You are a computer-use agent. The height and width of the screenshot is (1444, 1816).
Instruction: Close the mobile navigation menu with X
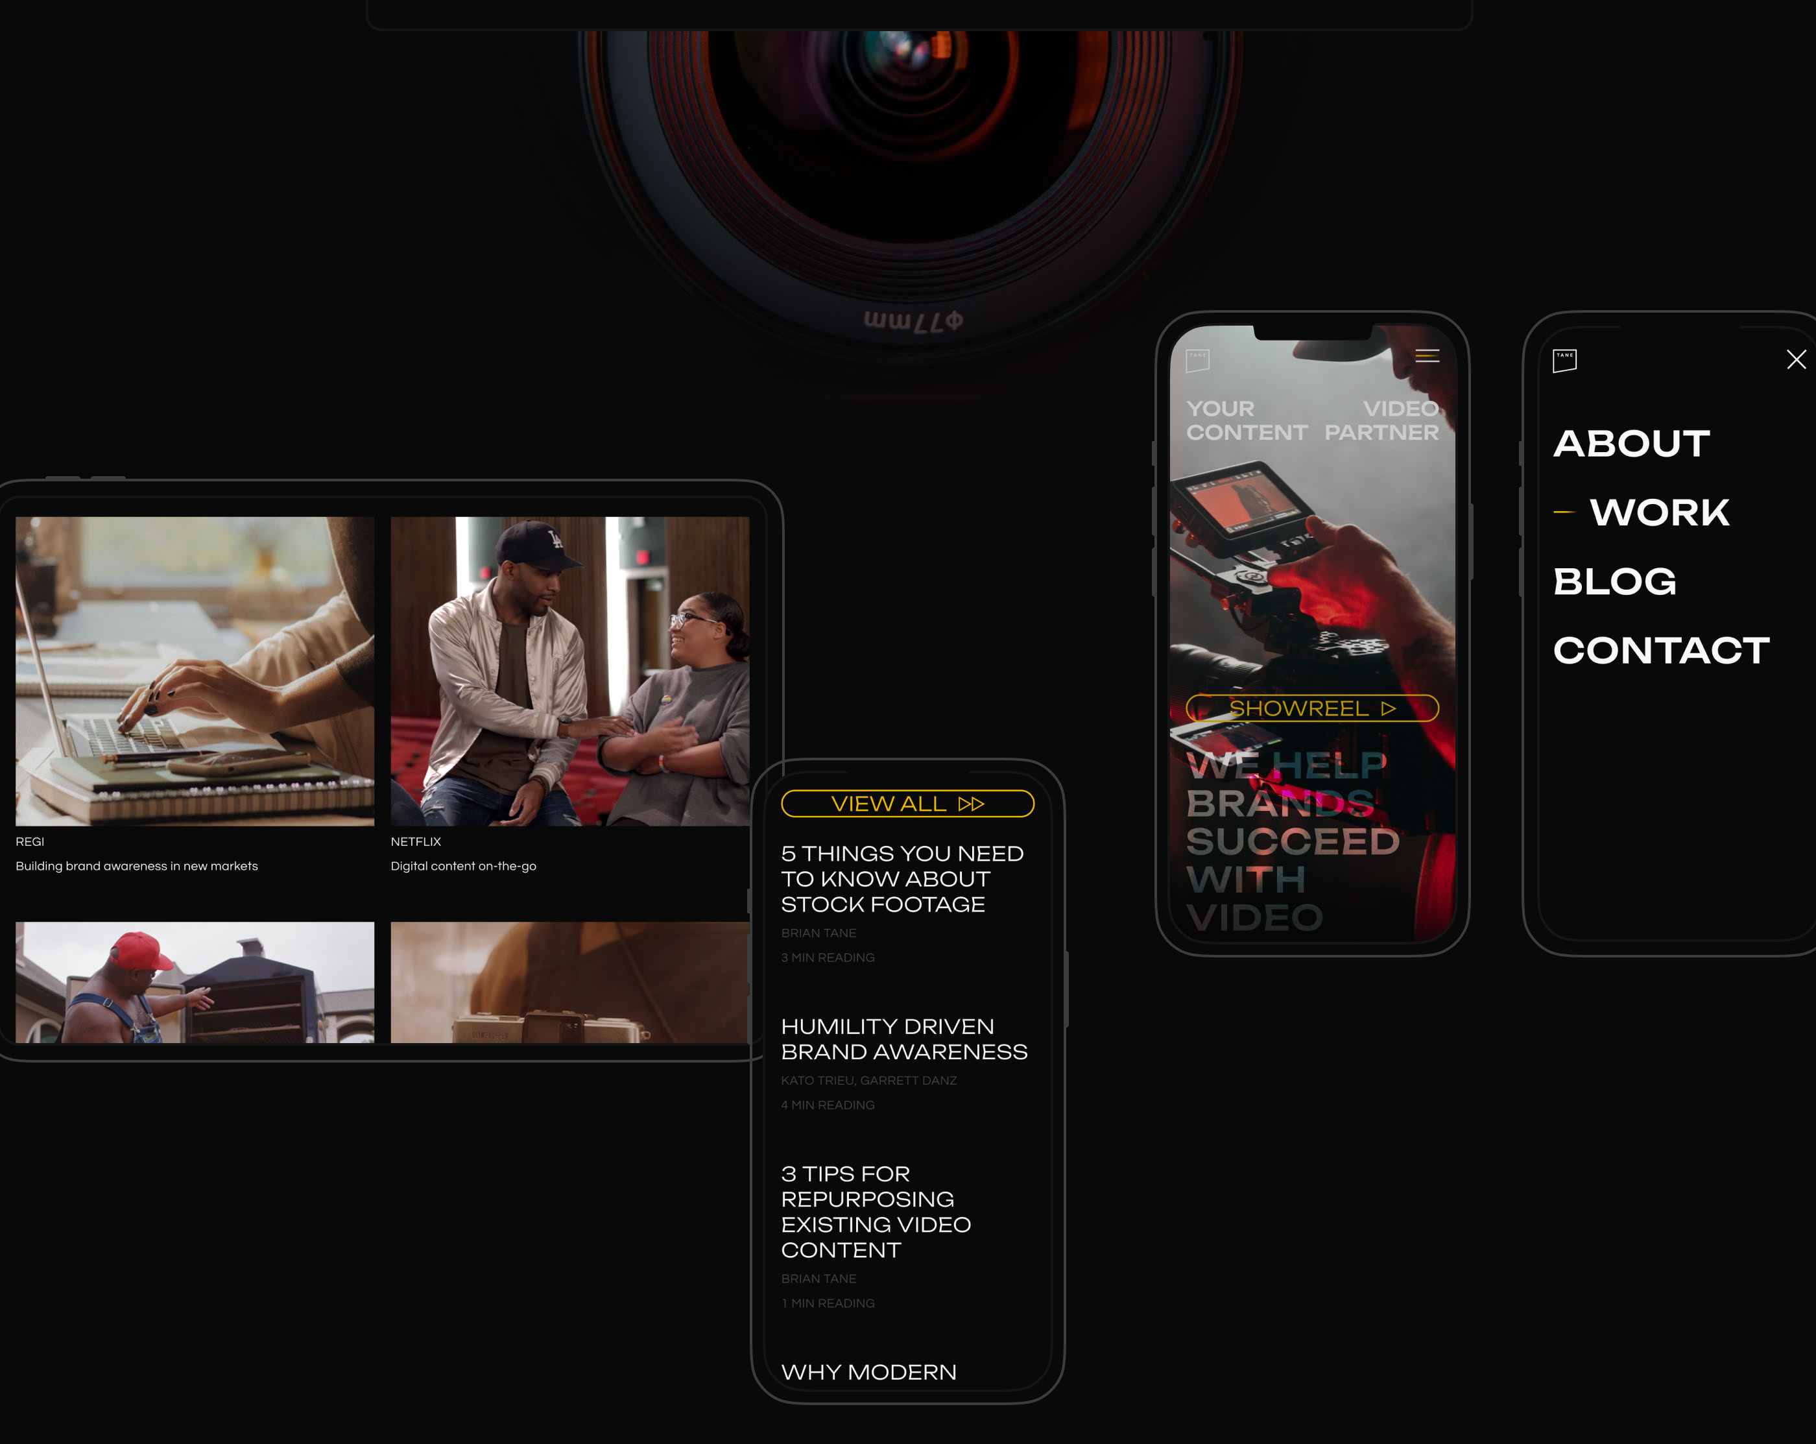tap(1796, 360)
